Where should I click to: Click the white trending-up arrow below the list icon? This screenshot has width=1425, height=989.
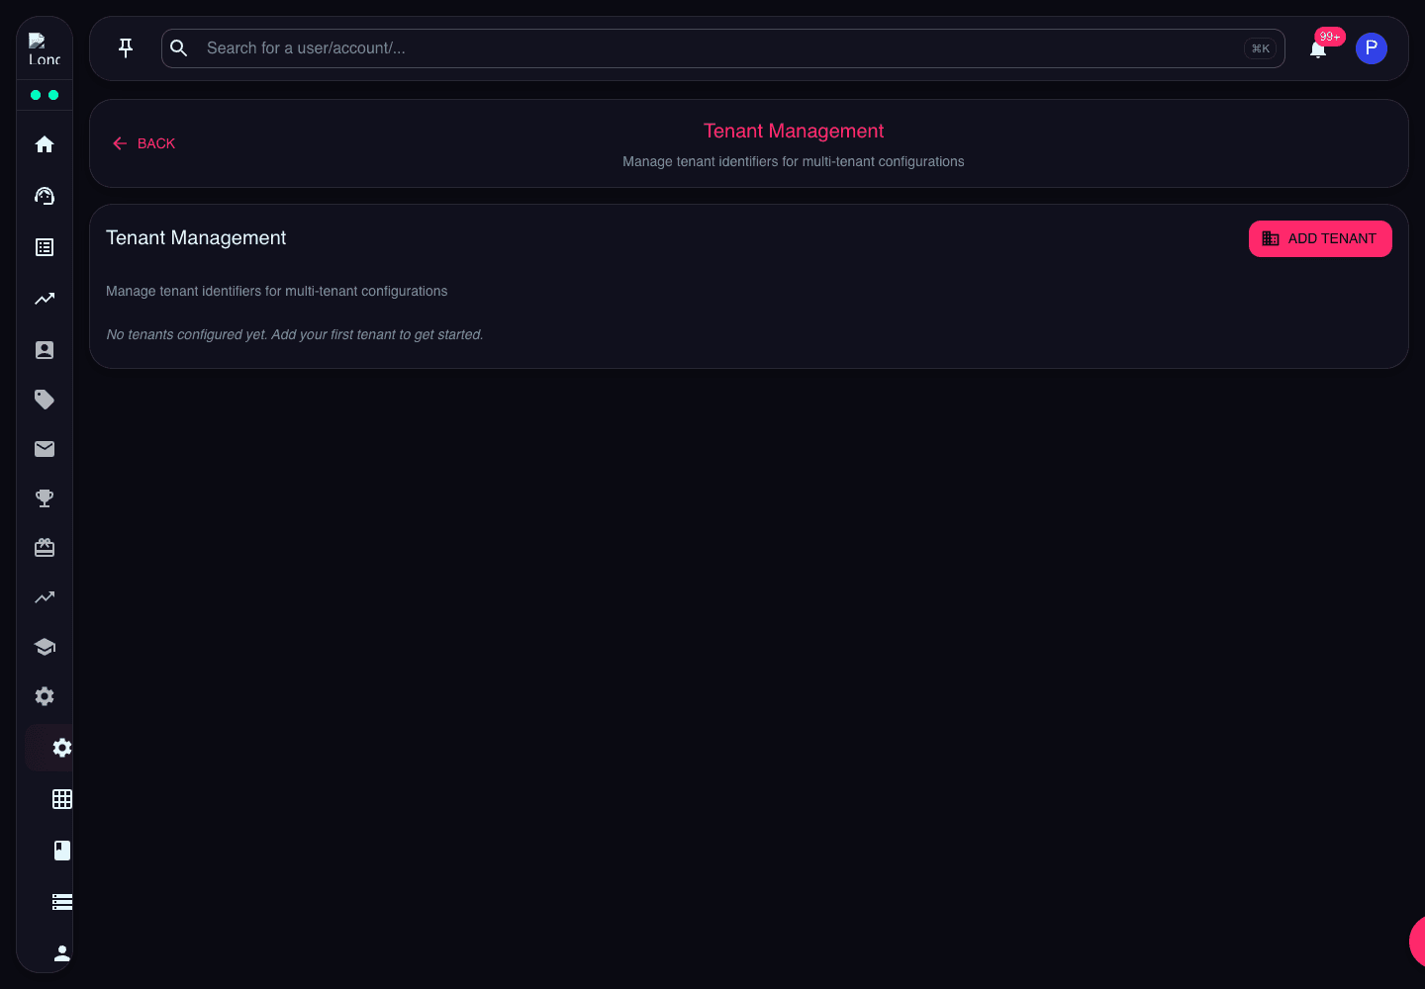(45, 299)
